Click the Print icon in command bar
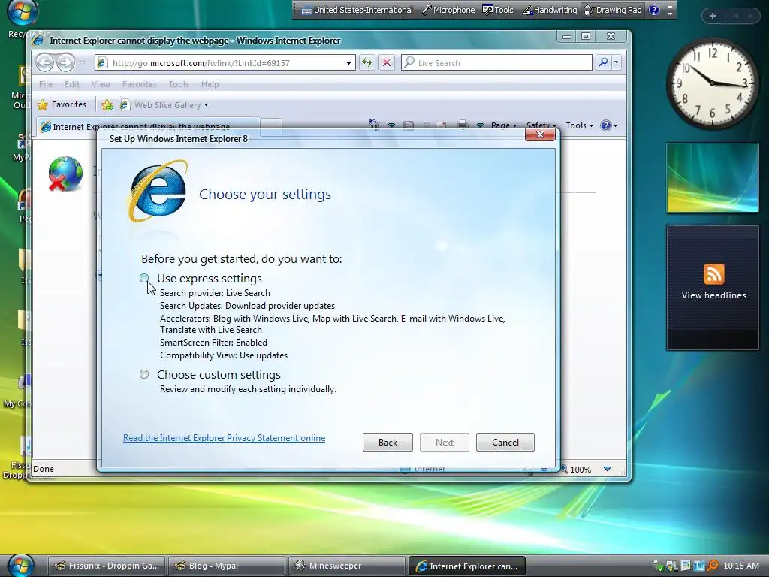Image resolution: width=769 pixels, height=577 pixels. [x=462, y=125]
